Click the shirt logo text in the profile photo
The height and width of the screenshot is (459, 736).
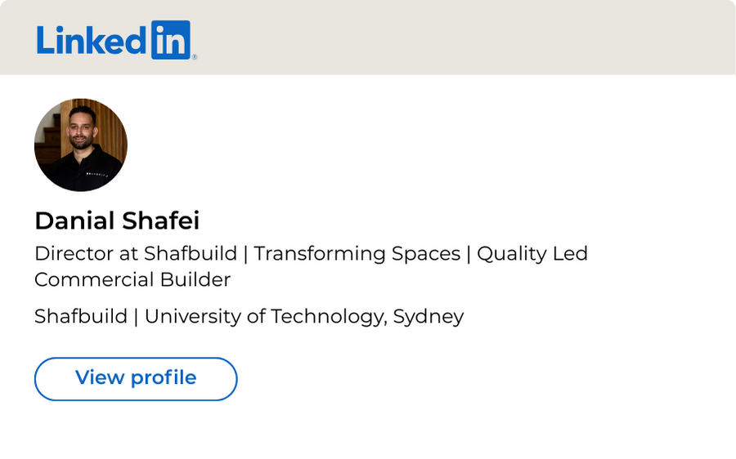[x=97, y=175]
